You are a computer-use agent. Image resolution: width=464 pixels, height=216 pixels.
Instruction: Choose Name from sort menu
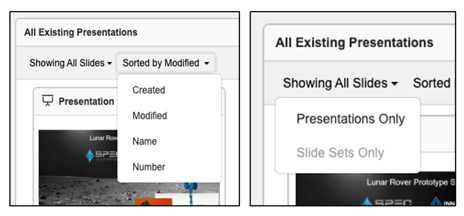[x=145, y=141]
